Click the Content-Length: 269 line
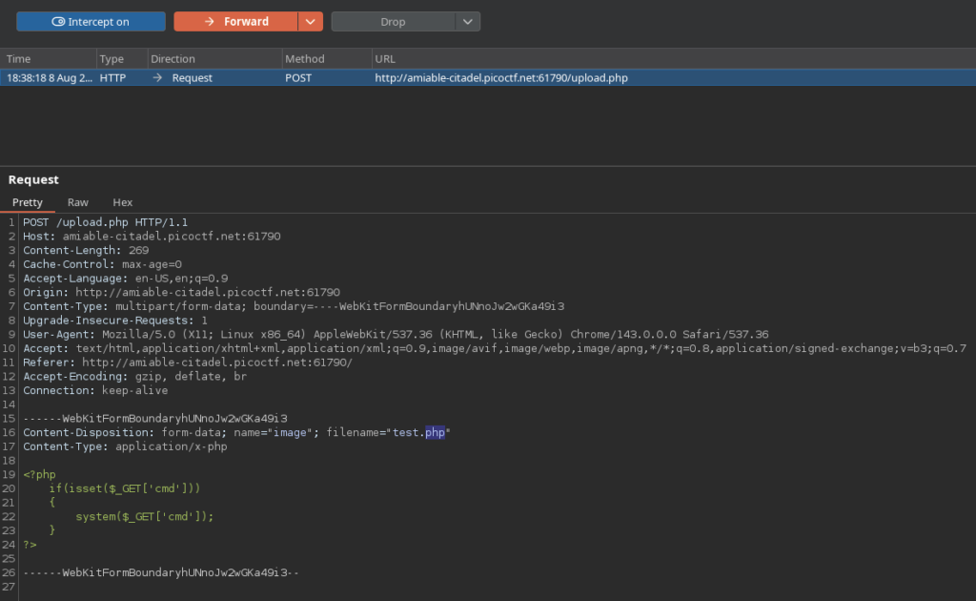976x601 pixels. click(x=86, y=250)
